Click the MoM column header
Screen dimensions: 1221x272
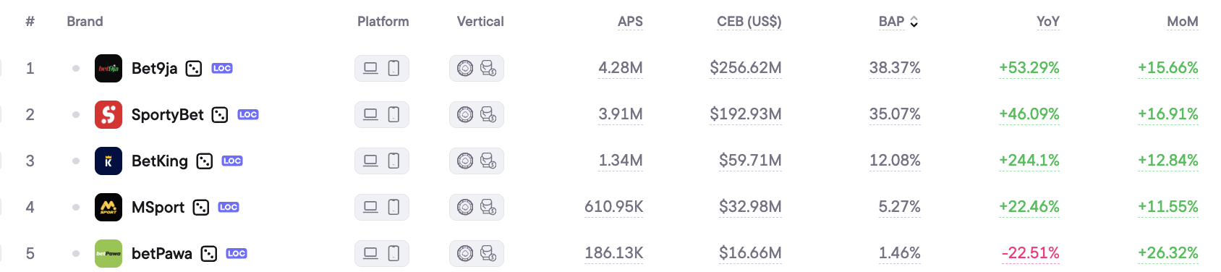coord(1183,22)
